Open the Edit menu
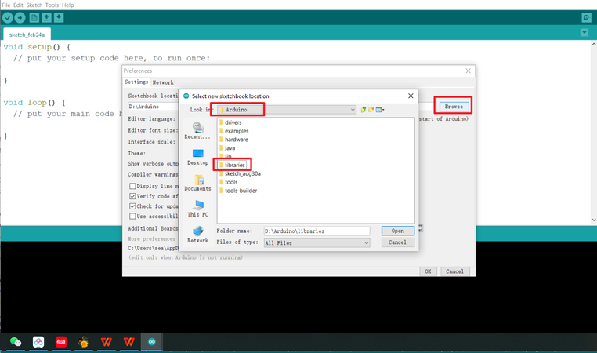This screenshot has height=353, width=597. [x=18, y=5]
